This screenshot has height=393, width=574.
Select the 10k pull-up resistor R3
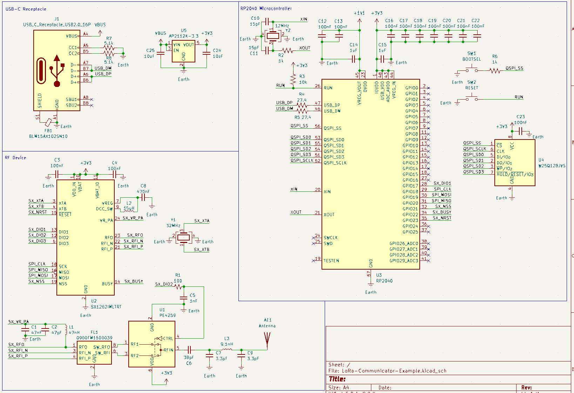coord(293,79)
